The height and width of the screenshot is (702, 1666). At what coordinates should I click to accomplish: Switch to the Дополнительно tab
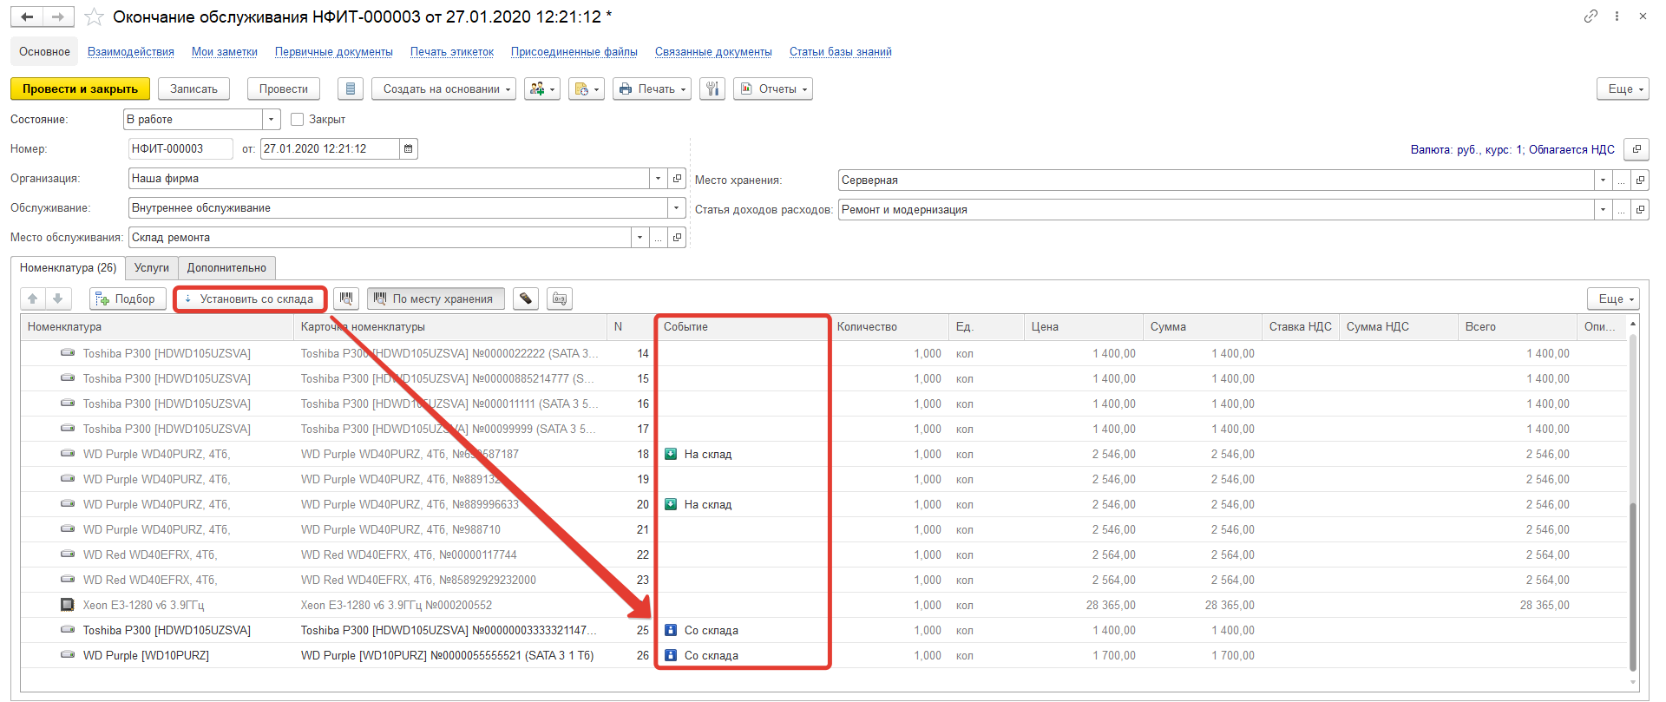pos(226,268)
